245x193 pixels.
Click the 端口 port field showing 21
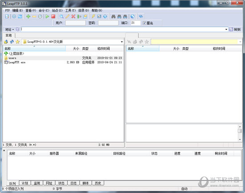coord(135,23)
